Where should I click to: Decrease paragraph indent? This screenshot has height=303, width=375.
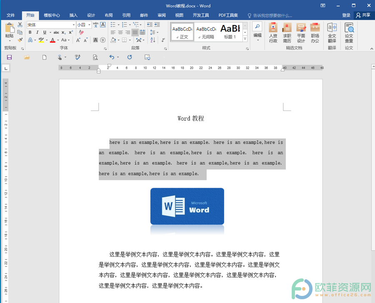(x=150, y=25)
